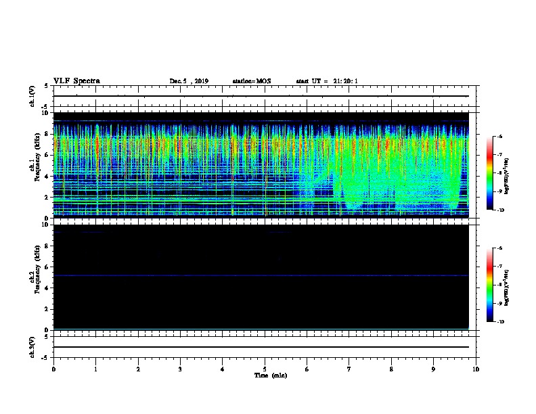Click the ch.2 dark spectrogram plot area
536x414 pixels.
261,277
